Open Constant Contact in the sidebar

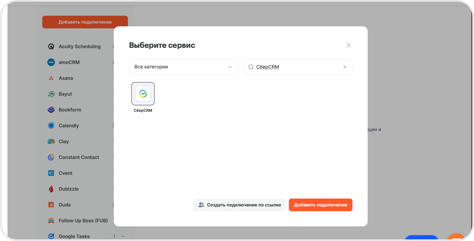tap(79, 157)
